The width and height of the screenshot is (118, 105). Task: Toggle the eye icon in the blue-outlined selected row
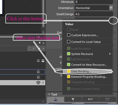38,72
